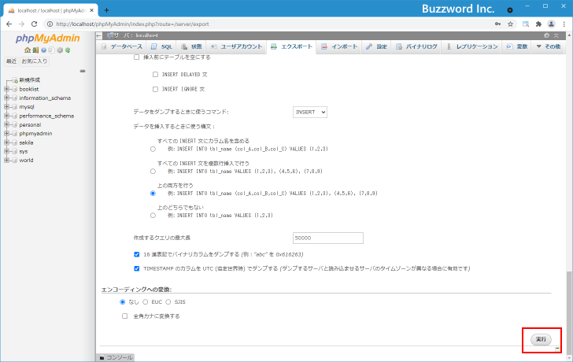
Task: Open phpMyAdmin documentation blue help icon
Action: coord(43,50)
